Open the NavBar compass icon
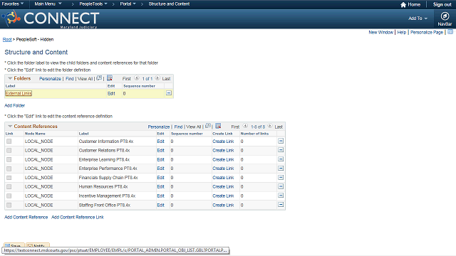The height and width of the screenshot is (256, 456). coord(445,16)
